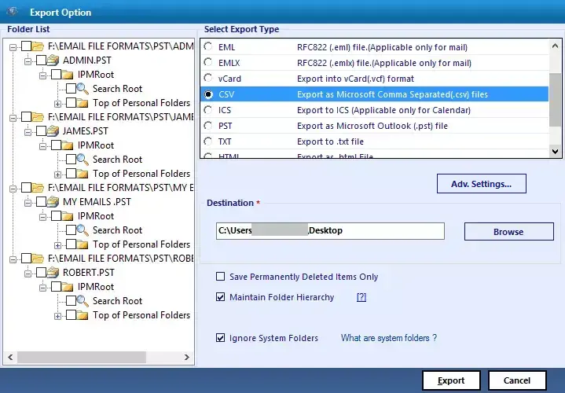This screenshot has height=393, width=565.
Task: Click the IPMRoot folder icon under ROBERT.PST
Action: 68,287
